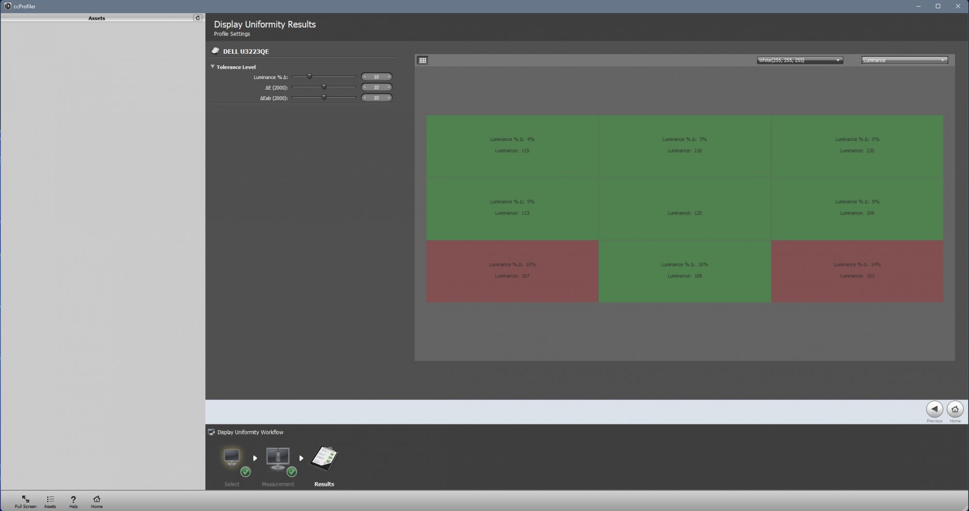Click the Display Uniformity Workflow monitor icon
This screenshot has width=969, height=511.
[x=211, y=432]
